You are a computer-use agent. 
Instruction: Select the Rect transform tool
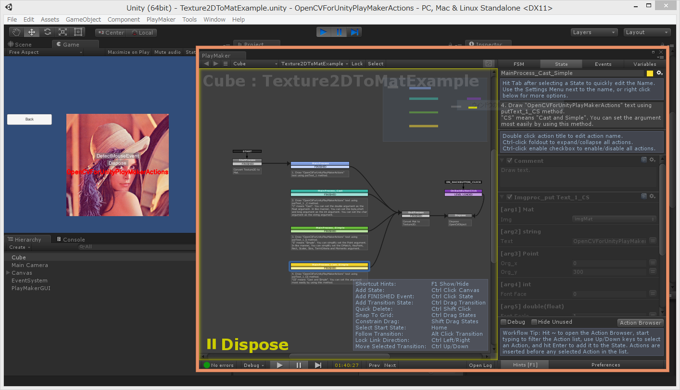(78, 32)
